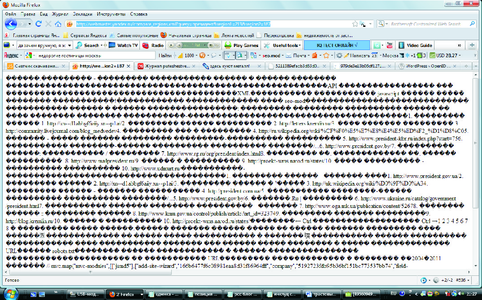Stop loading with the X toolbar button
This screenshot has width=482, height=300.
[x=48, y=24]
